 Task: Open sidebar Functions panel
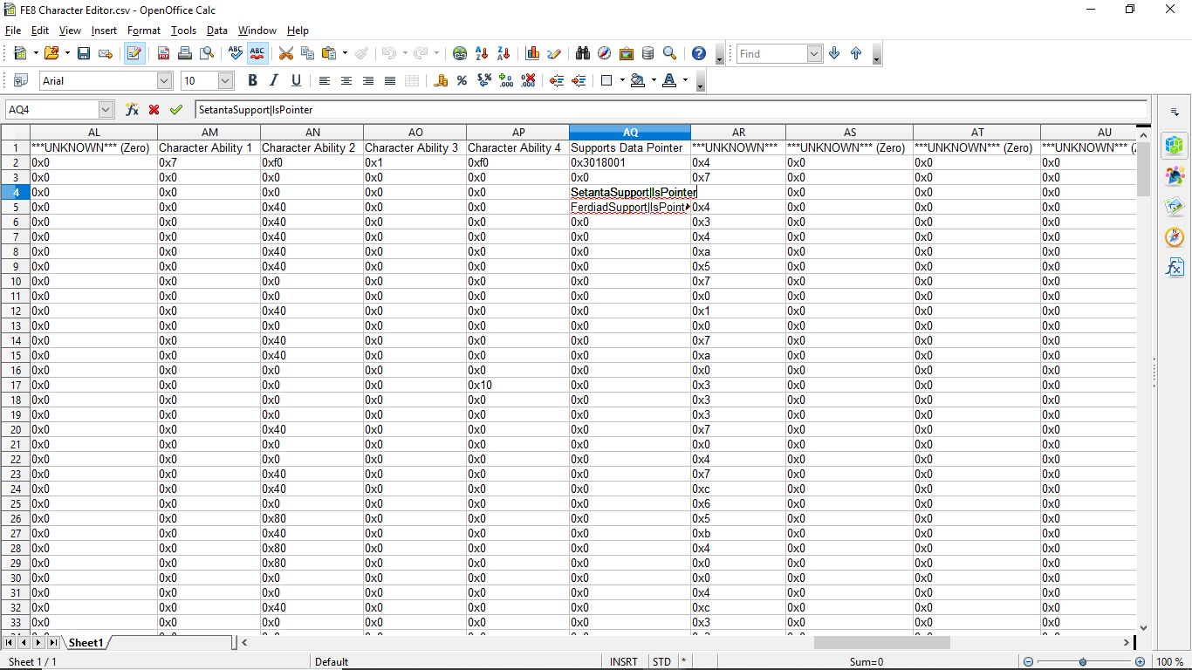[1175, 268]
